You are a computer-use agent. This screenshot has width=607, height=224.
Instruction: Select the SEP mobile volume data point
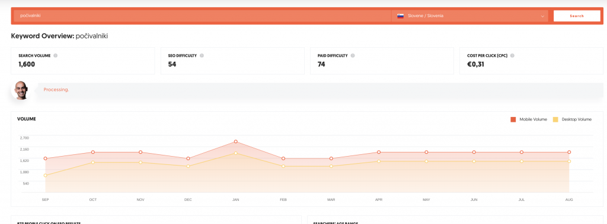[x=45, y=158]
